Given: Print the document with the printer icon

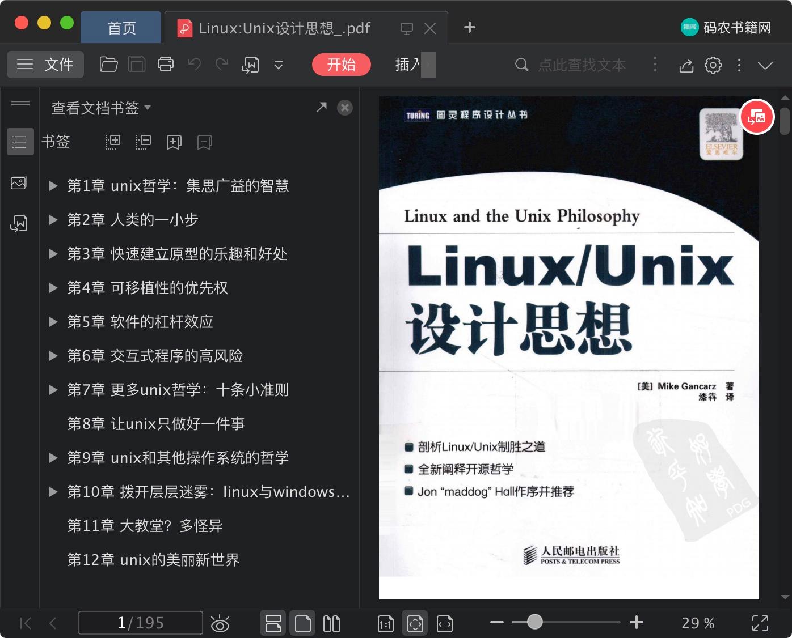Looking at the screenshot, I should [x=166, y=65].
